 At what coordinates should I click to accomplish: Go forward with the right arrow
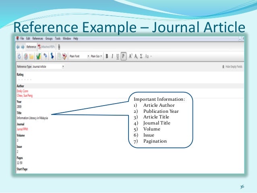pos(23,47)
